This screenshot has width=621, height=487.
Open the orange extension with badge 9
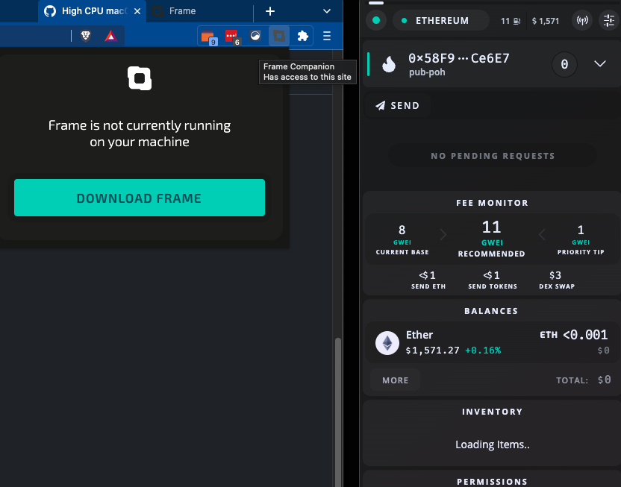click(208, 37)
